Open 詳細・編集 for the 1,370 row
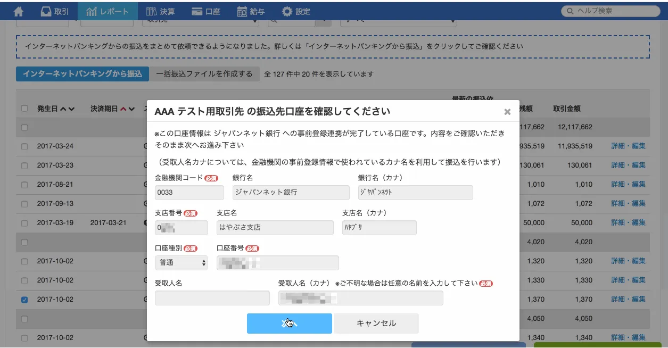668x348 pixels. click(x=628, y=299)
